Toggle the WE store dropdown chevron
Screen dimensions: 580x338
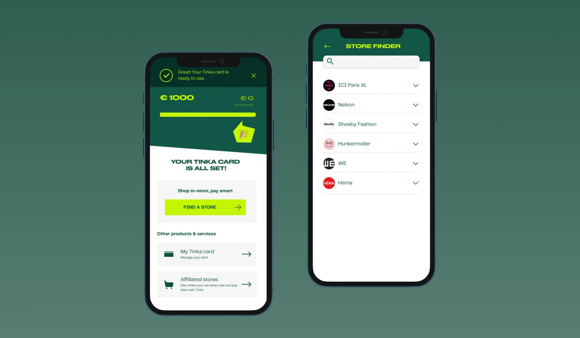[416, 163]
